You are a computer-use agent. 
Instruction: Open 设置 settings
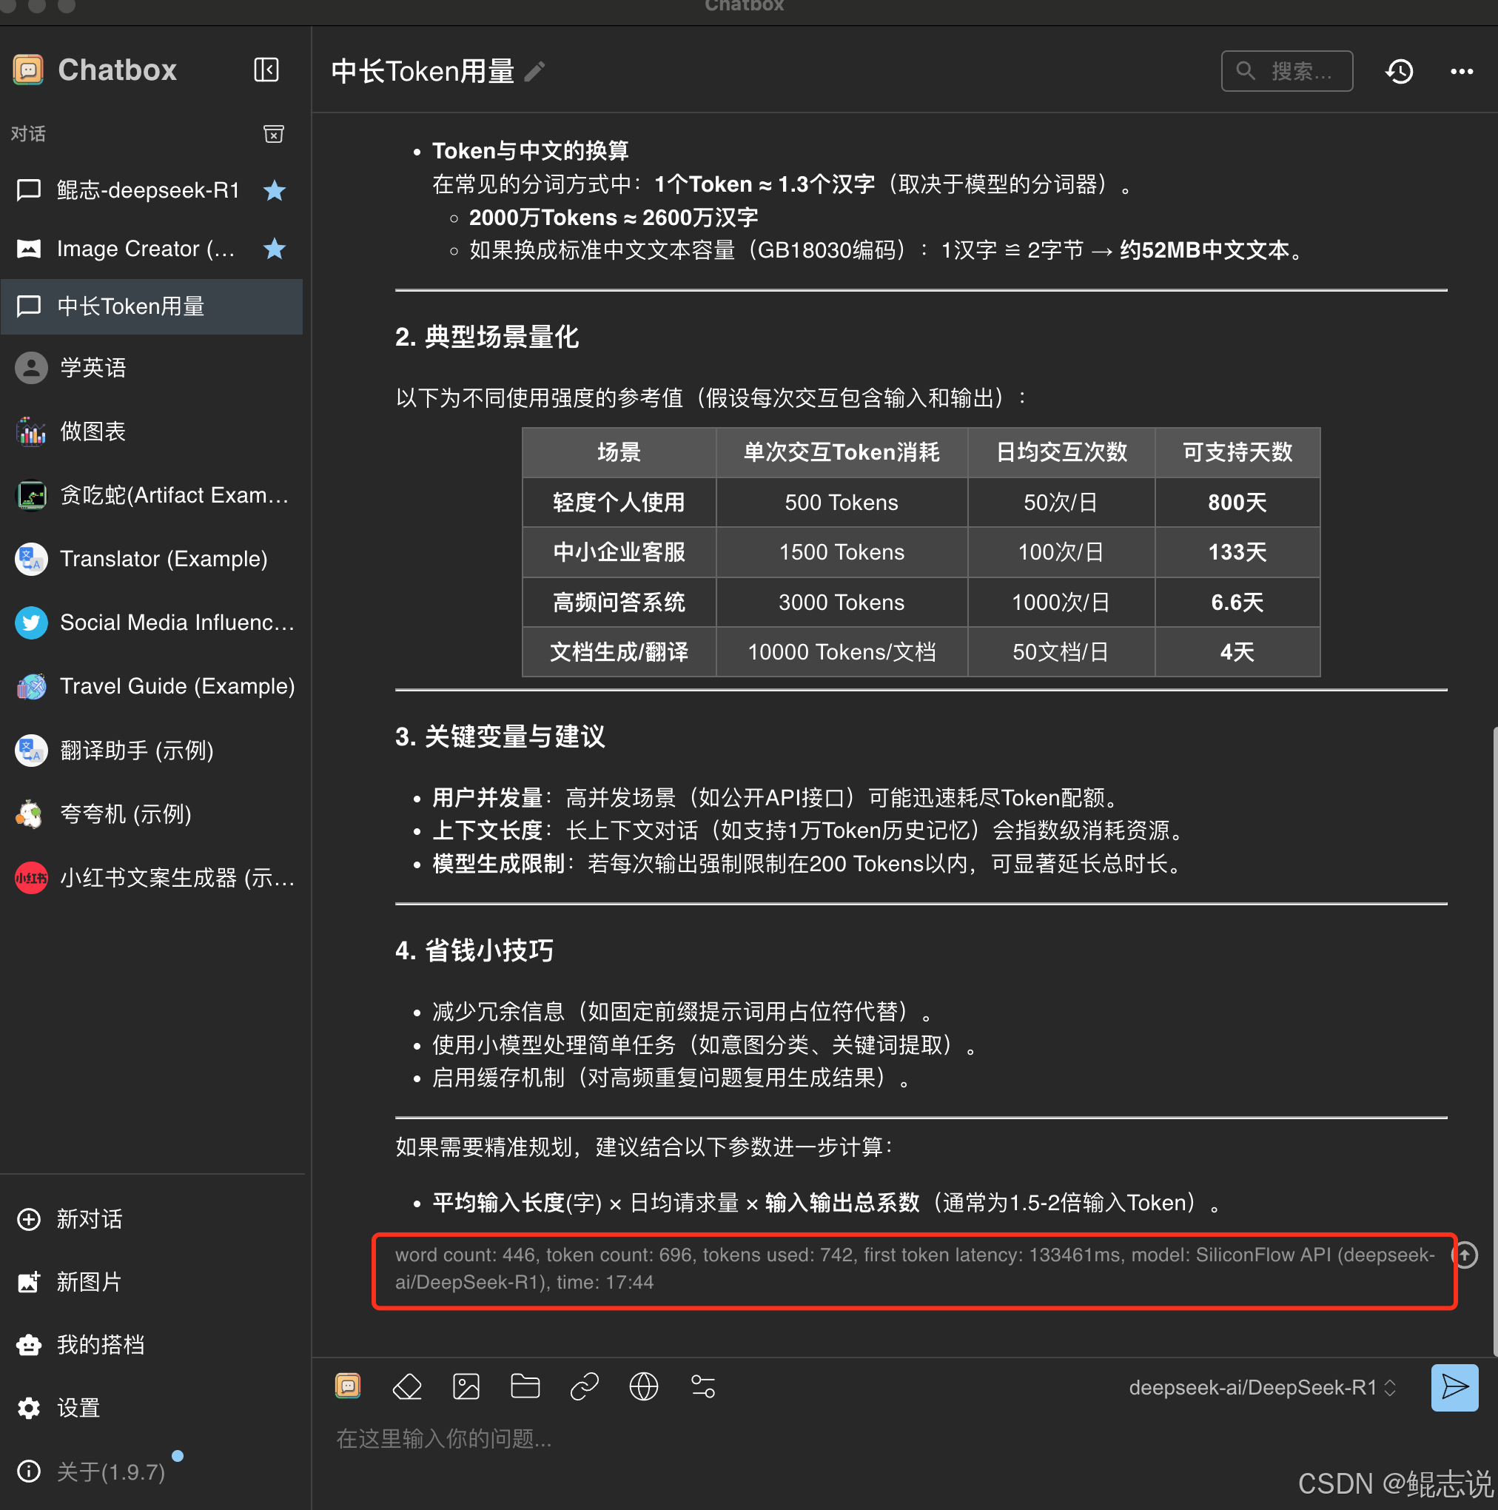click(x=78, y=1409)
